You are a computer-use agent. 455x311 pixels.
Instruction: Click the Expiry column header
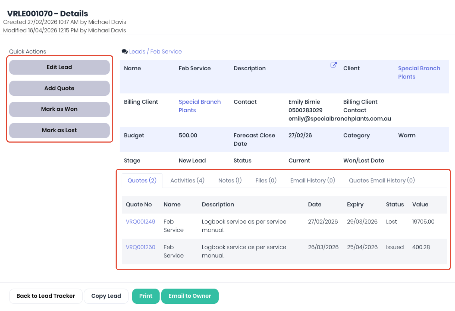click(x=355, y=205)
